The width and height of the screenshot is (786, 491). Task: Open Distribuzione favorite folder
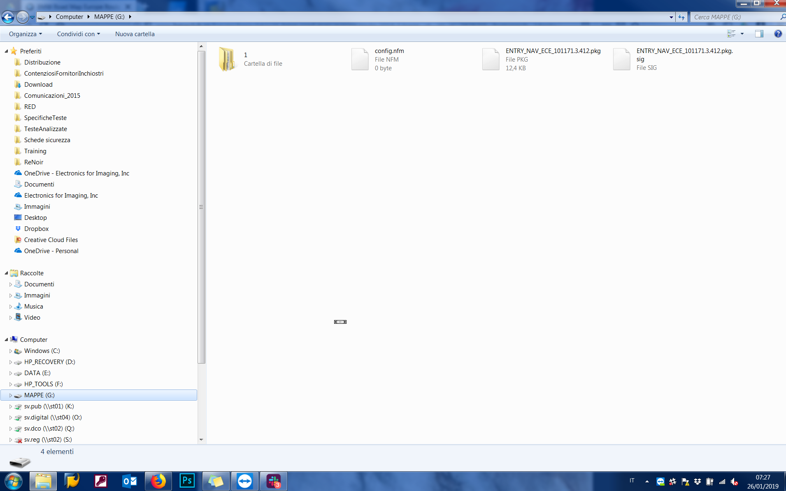42,62
